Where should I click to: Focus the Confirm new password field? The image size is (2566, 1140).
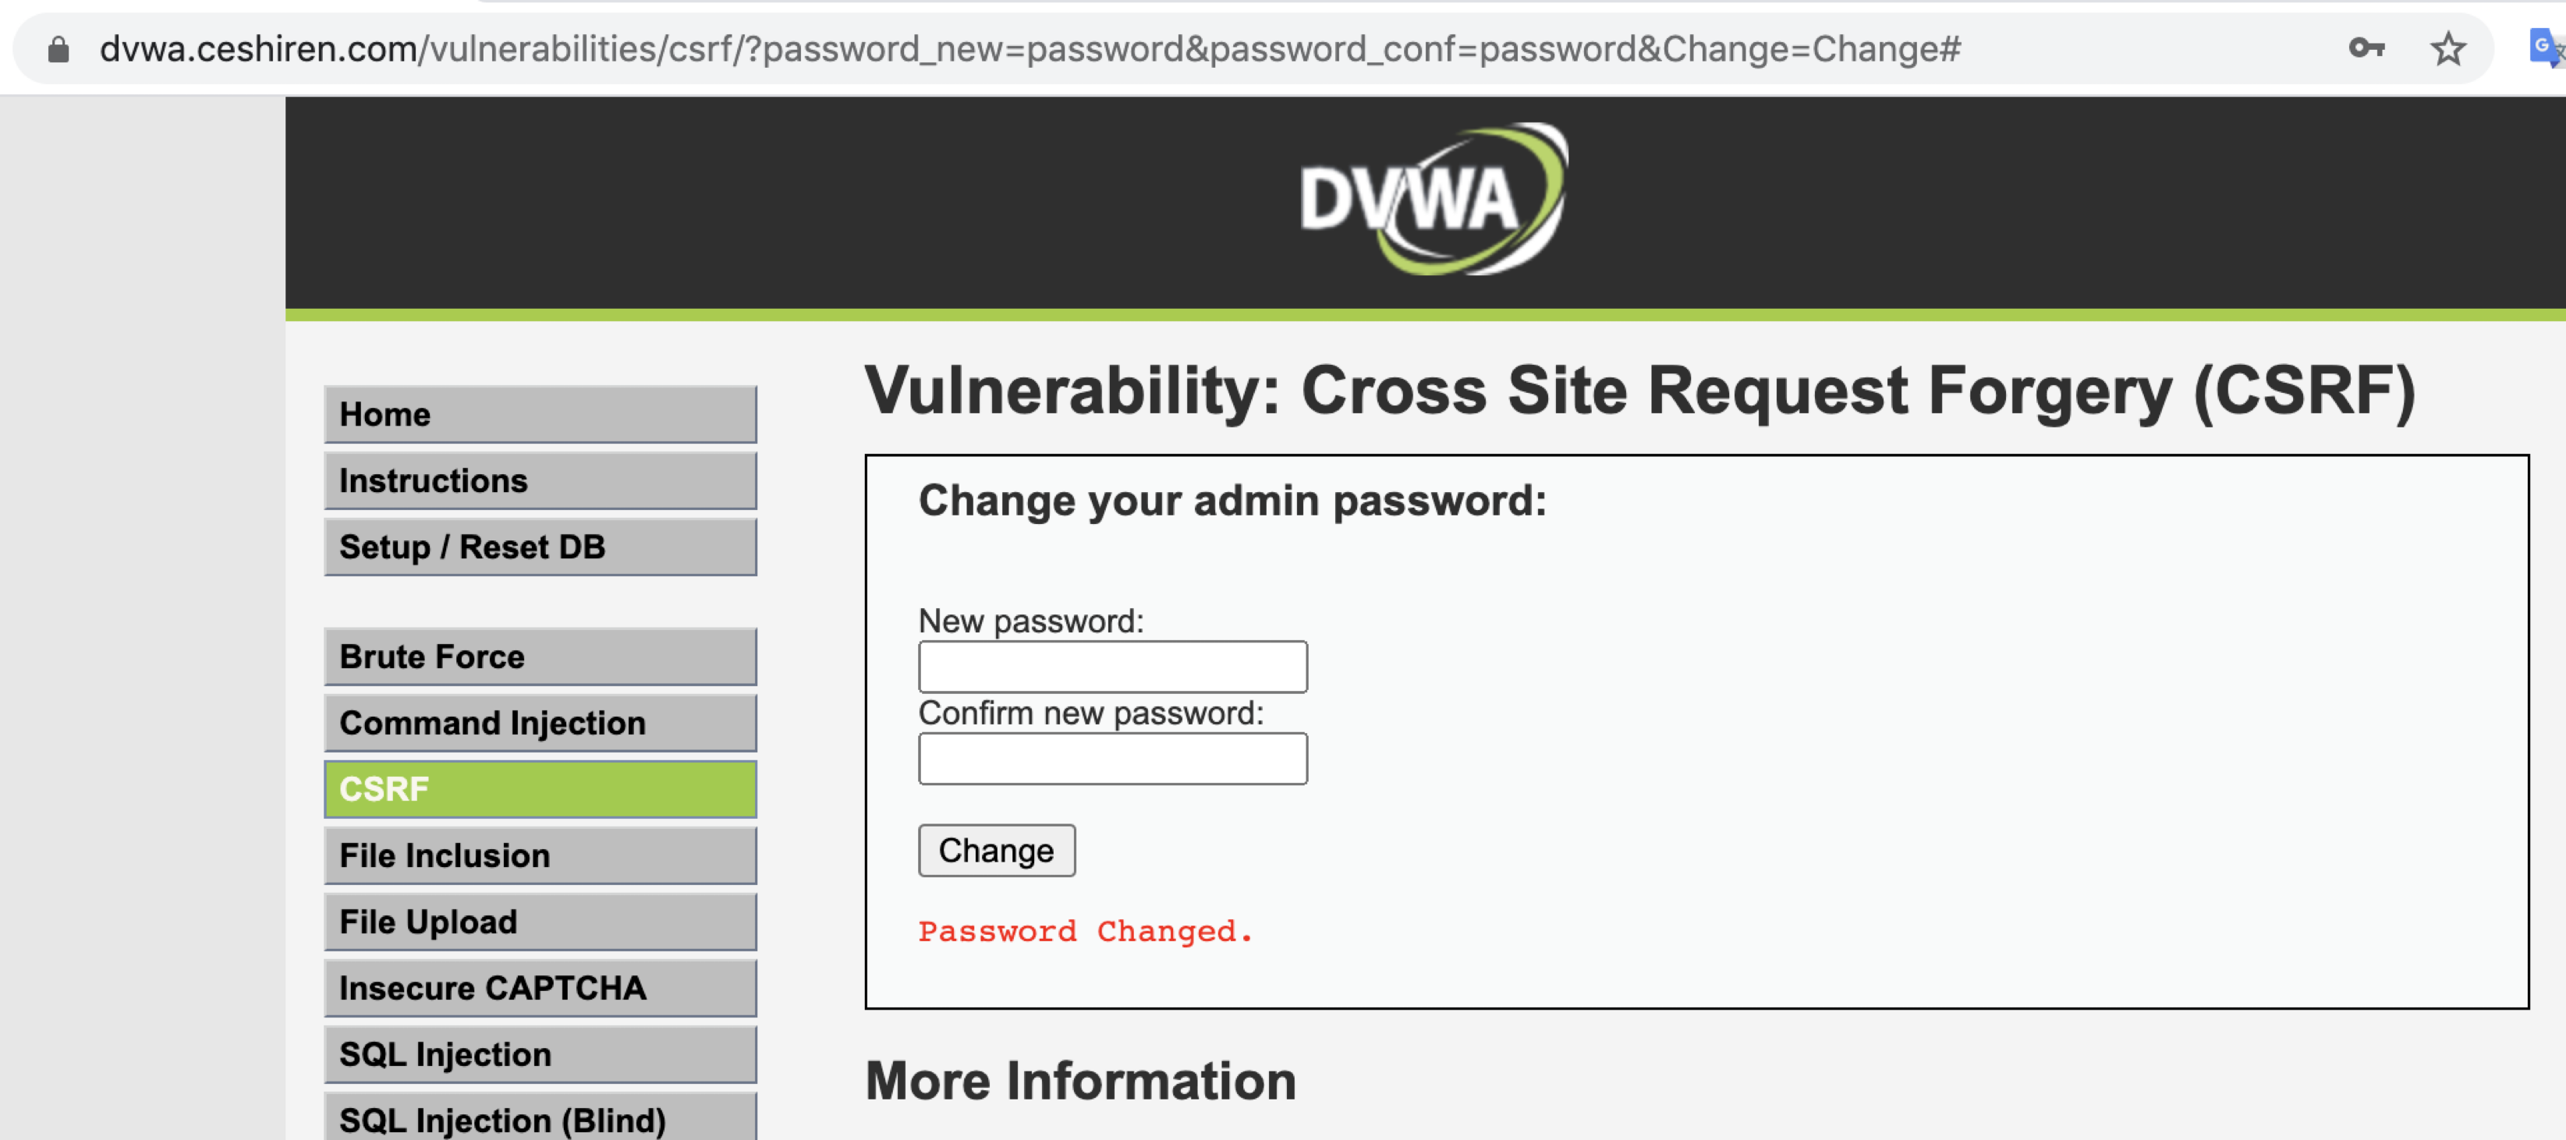(x=1113, y=759)
